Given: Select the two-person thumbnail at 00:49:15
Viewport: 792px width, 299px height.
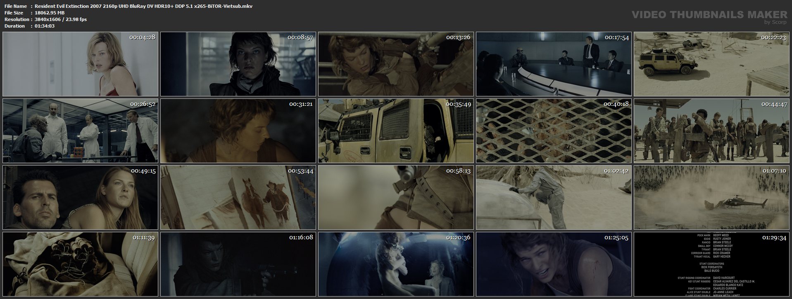Looking at the screenshot, I should [80, 198].
